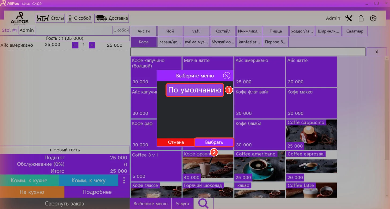
Task: Click the Admin waiter button
Action: click(x=27, y=30)
